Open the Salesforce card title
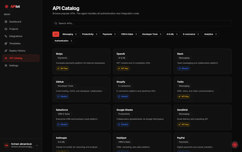 [62, 110]
